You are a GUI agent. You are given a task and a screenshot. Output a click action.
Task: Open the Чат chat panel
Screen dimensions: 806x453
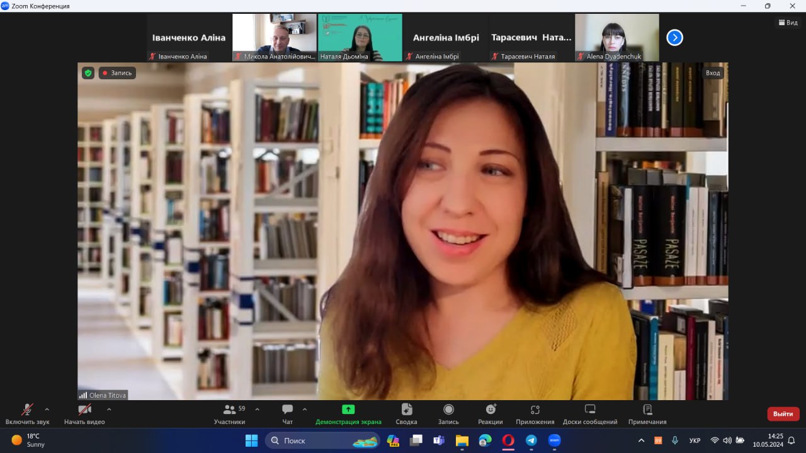(x=288, y=414)
